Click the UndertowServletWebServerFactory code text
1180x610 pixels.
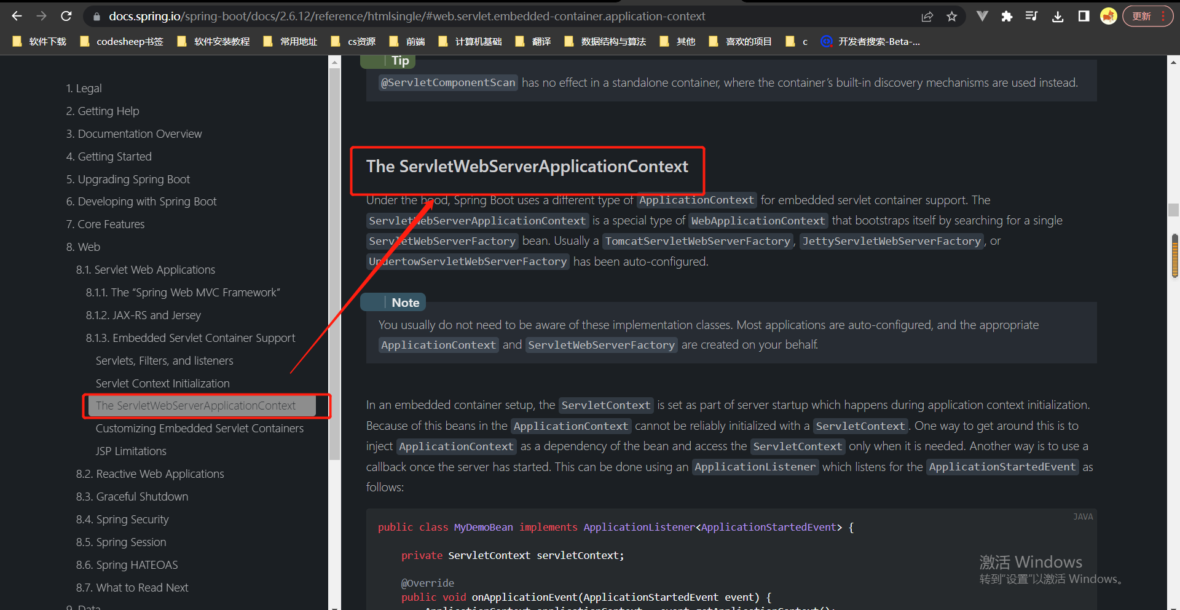click(x=468, y=261)
